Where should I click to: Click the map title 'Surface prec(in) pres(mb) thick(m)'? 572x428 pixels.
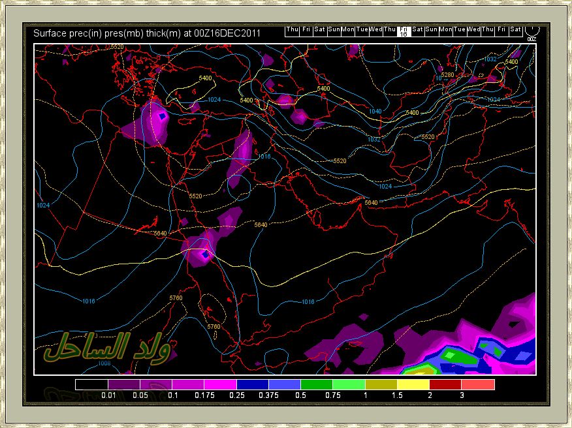tap(107, 33)
